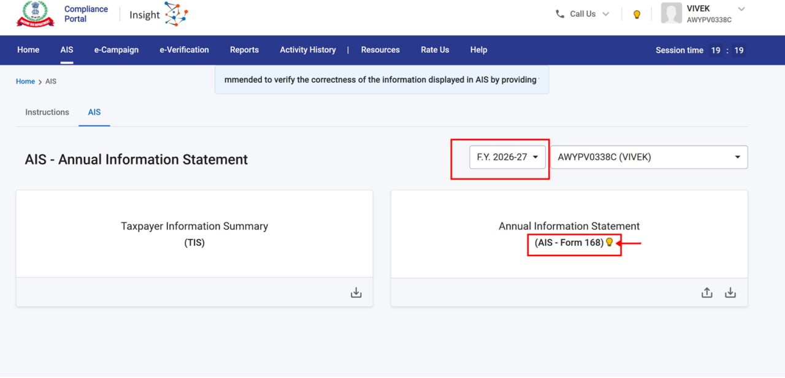
Task: Click the lightbulb tips icon in header
Action: coord(637,14)
